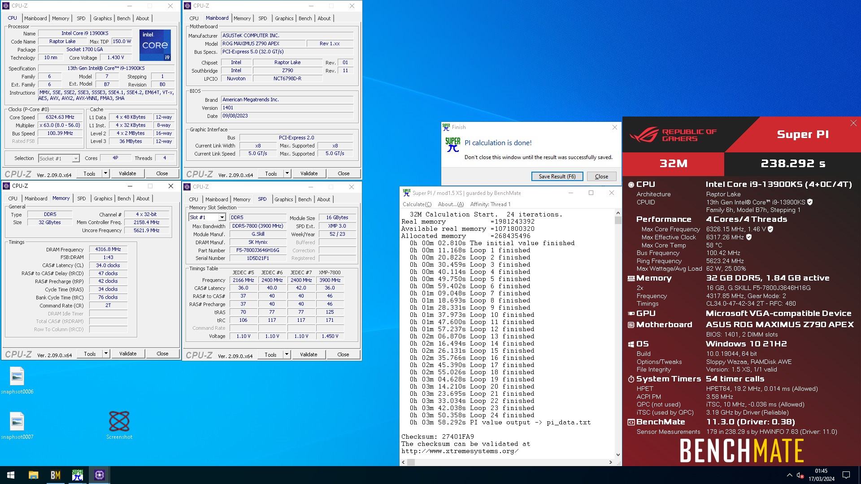Select SPD tab in Memory window
Image resolution: width=861 pixels, height=484 pixels.
tap(81, 199)
